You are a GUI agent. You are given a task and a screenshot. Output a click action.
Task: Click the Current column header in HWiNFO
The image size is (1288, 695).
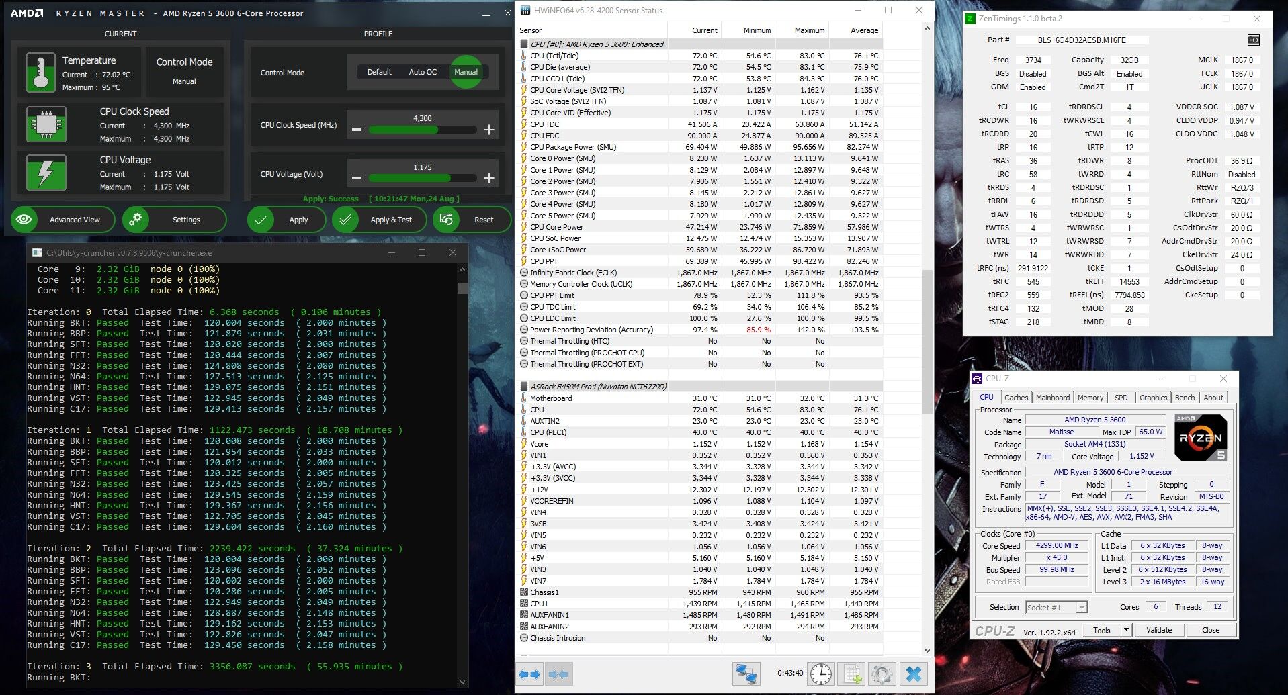tap(694, 30)
